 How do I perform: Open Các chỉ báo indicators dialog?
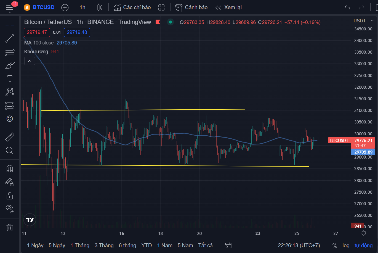click(132, 7)
